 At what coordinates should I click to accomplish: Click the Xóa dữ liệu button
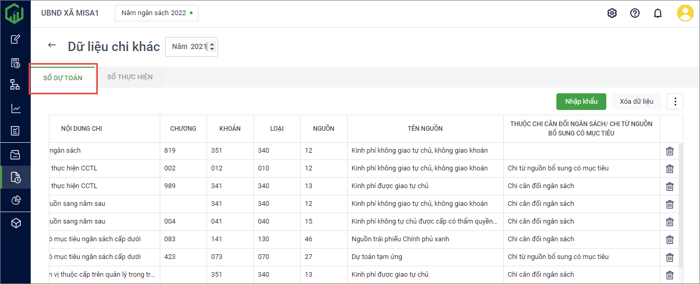(636, 102)
